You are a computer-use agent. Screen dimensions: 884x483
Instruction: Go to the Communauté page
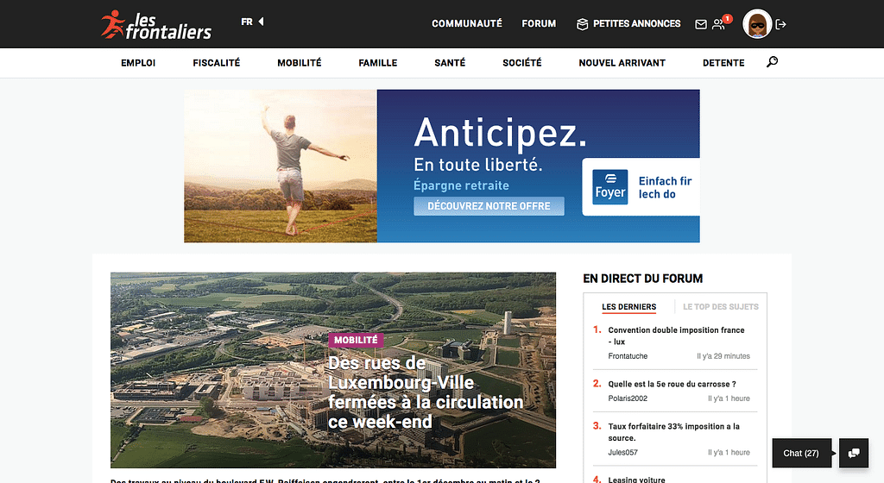point(466,24)
